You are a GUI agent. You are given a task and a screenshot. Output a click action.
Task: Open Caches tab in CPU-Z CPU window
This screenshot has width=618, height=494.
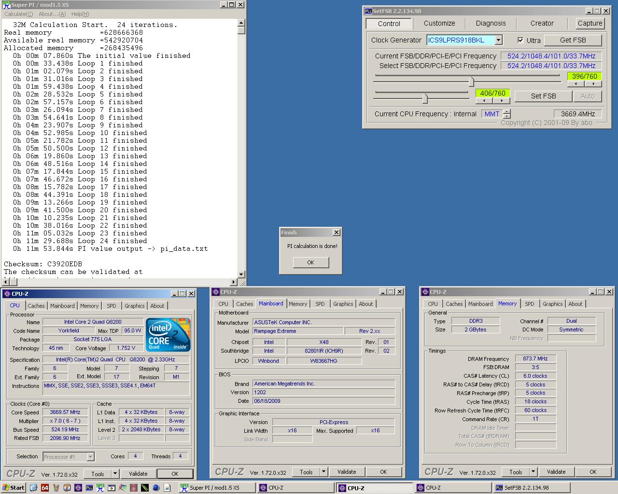click(x=36, y=306)
